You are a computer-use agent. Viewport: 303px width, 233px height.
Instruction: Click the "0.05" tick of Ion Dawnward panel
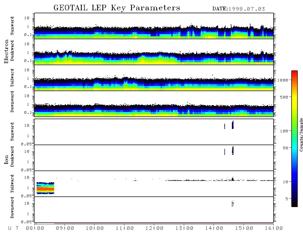tap(26, 222)
